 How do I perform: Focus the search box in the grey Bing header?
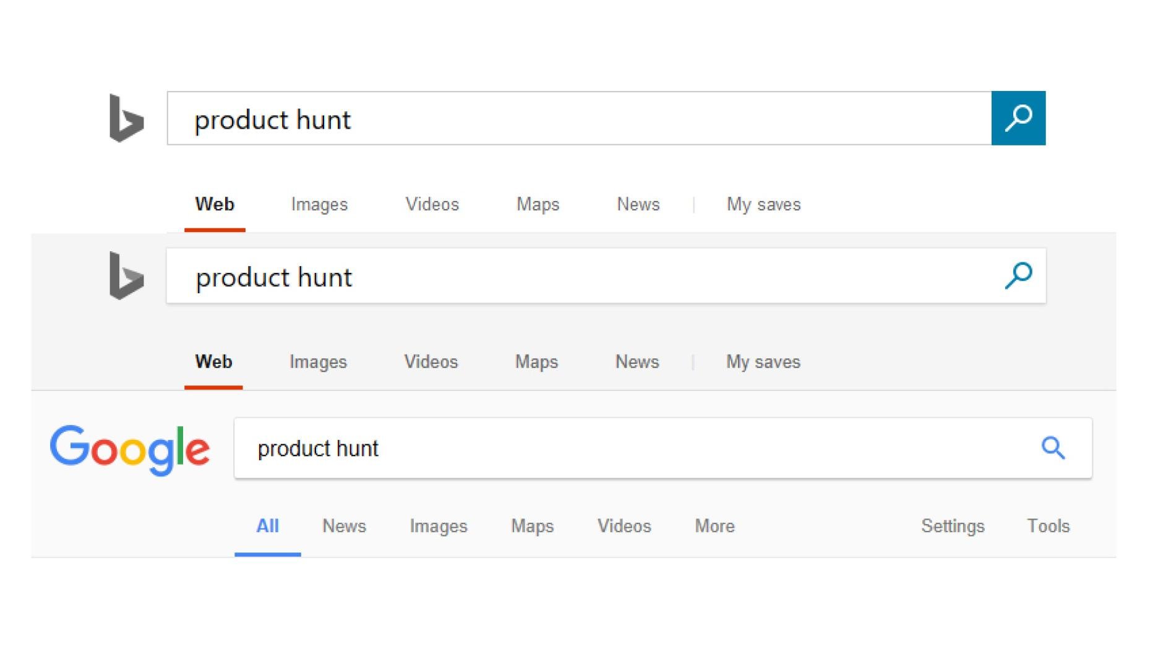(x=606, y=276)
